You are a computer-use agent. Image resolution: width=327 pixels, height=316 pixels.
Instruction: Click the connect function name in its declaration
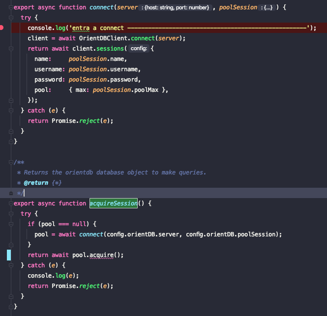pos(101,7)
